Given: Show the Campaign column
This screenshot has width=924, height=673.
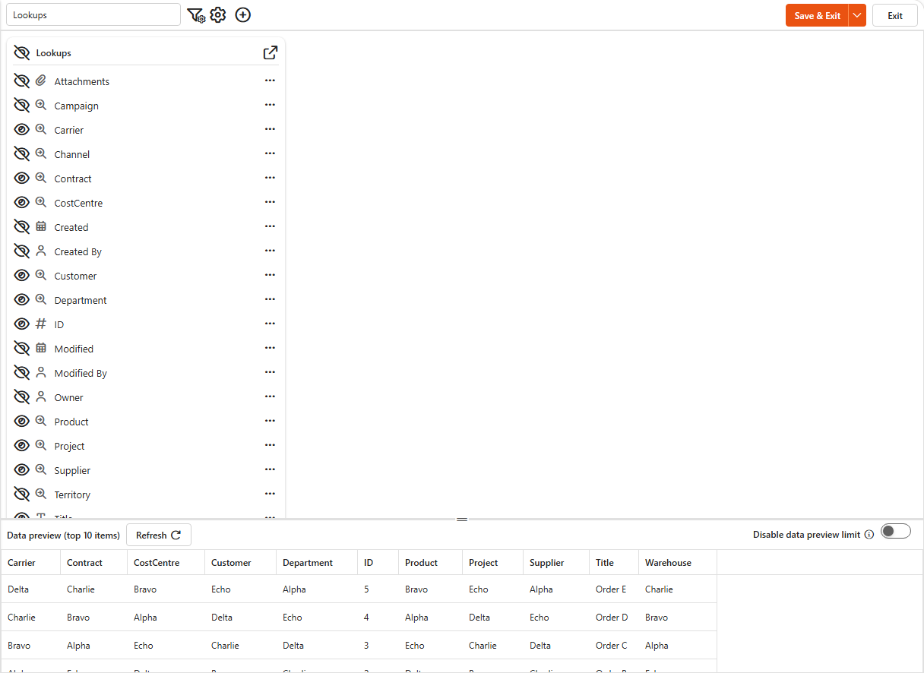Looking at the screenshot, I should (22, 106).
